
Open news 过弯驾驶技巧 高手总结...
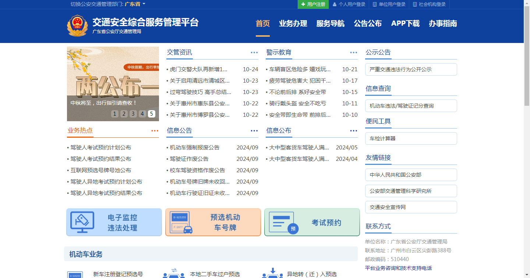[201, 92]
